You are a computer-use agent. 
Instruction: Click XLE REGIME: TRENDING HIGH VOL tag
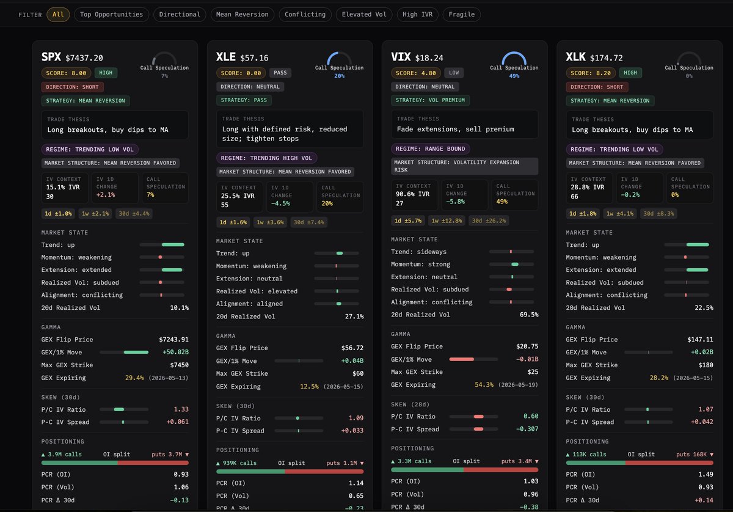267,158
